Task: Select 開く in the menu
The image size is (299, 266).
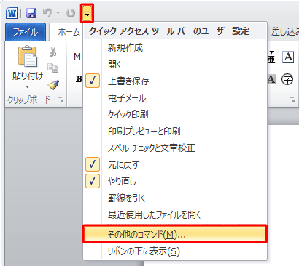Action: coord(175,65)
